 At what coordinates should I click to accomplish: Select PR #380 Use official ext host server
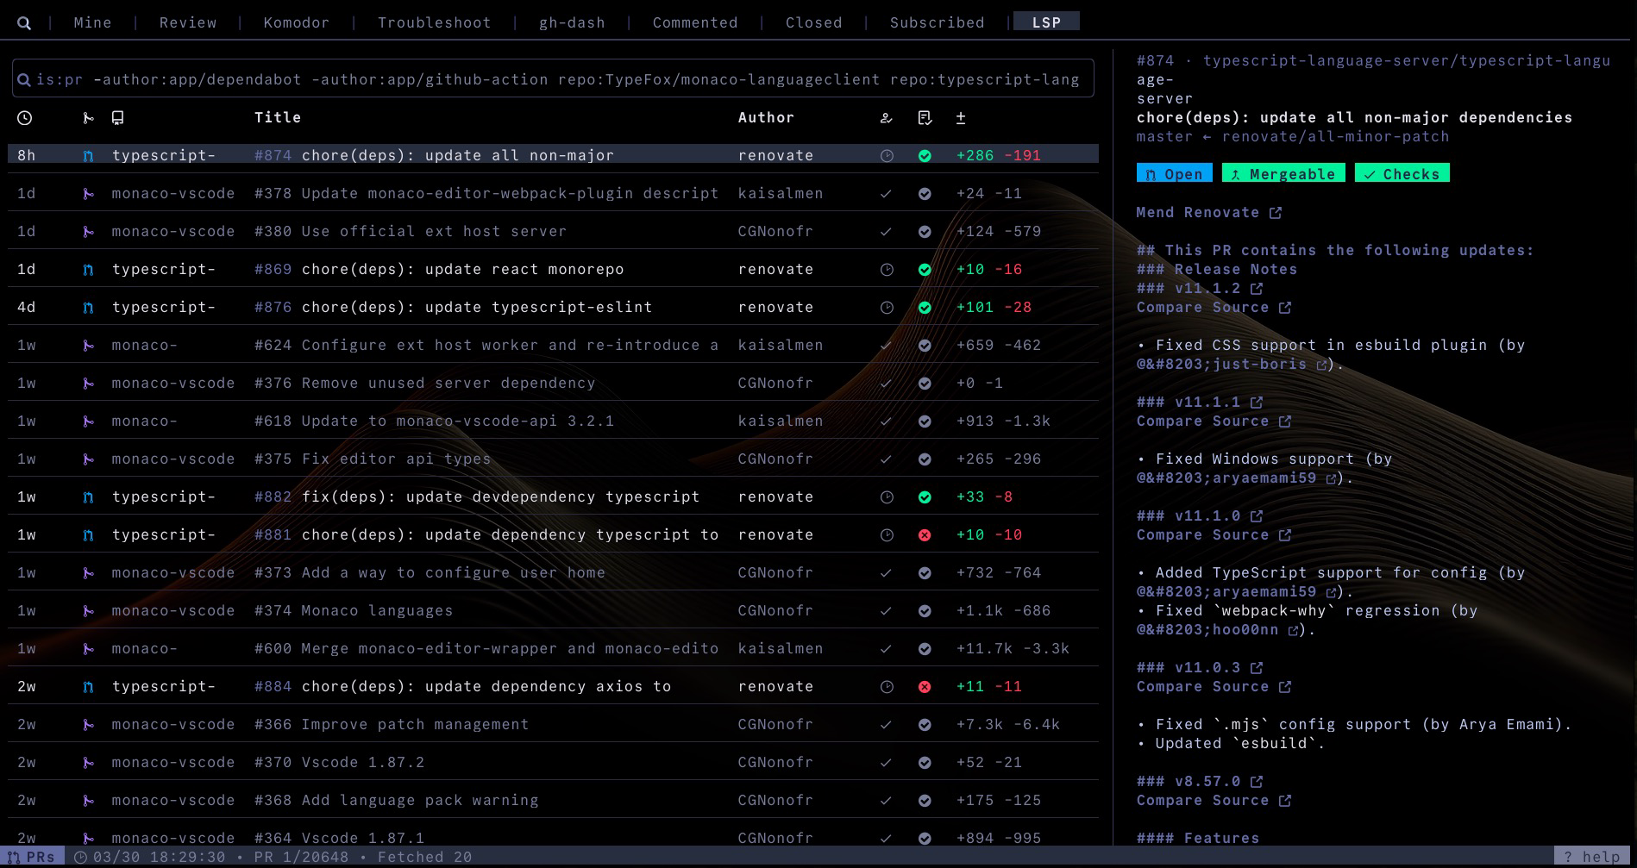pos(553,232)
